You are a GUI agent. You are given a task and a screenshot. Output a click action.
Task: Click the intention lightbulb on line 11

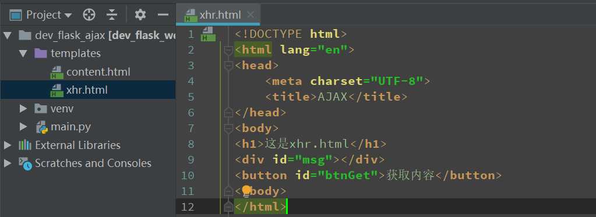point(246,191)
